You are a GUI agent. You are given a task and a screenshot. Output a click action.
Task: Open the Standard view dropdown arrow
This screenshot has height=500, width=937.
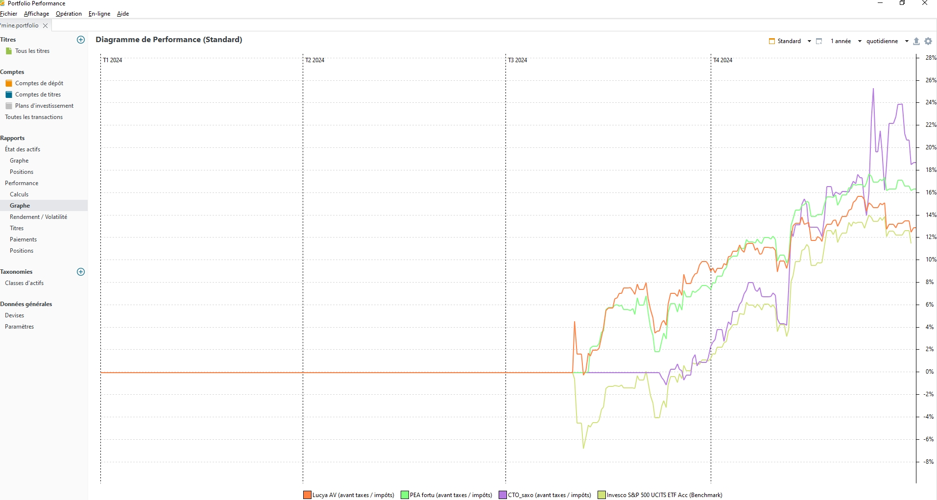(809, 41)
